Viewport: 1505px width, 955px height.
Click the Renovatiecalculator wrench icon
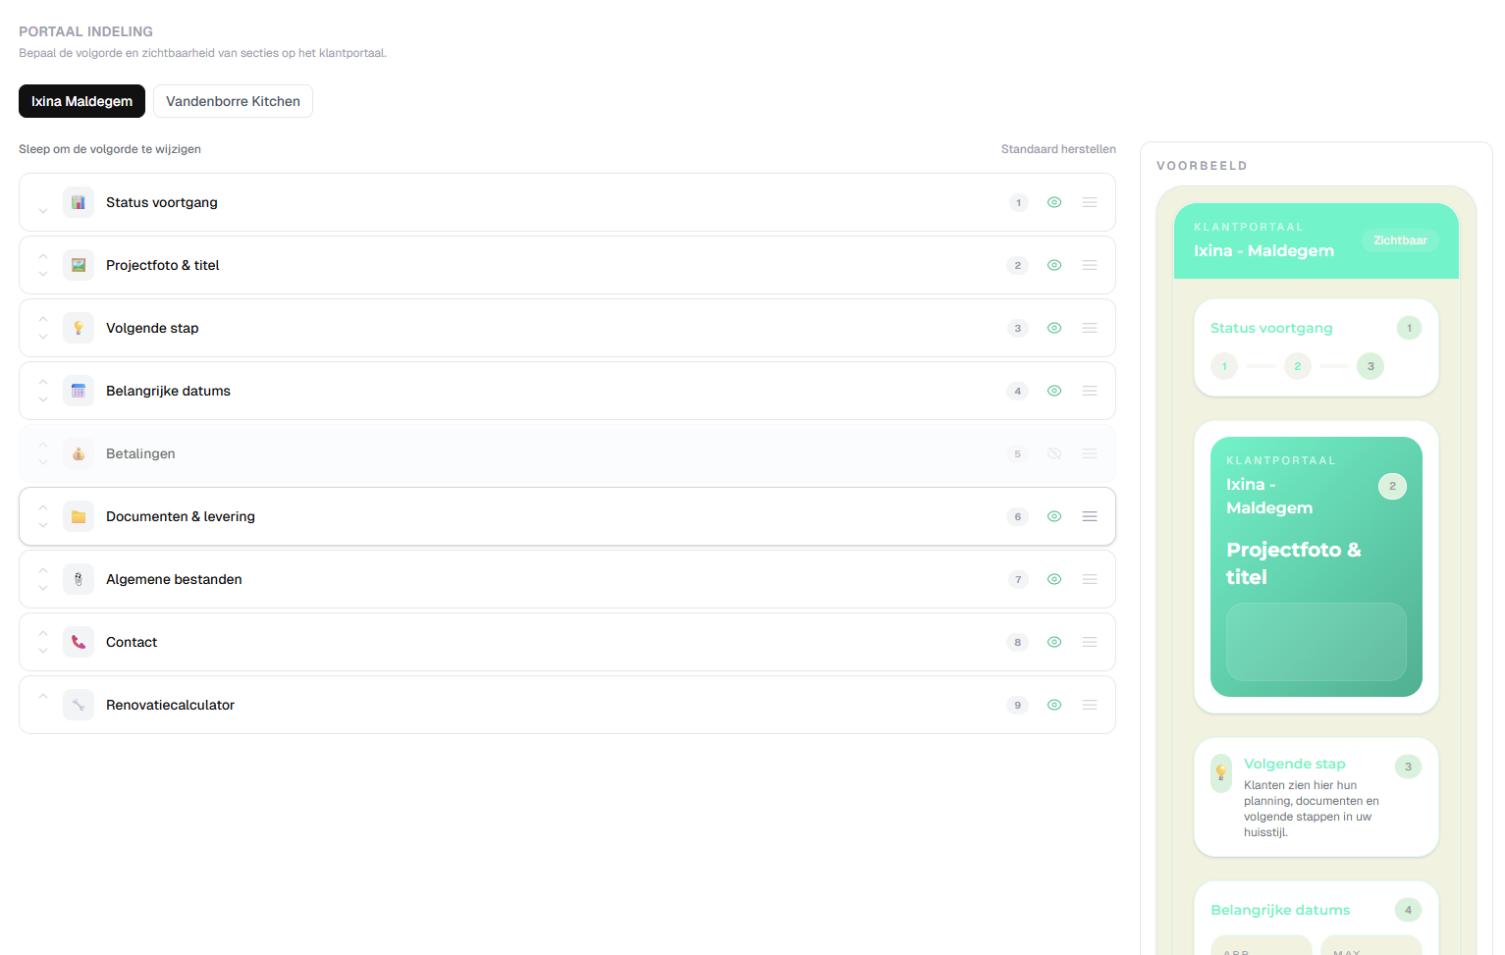point(79,705)
